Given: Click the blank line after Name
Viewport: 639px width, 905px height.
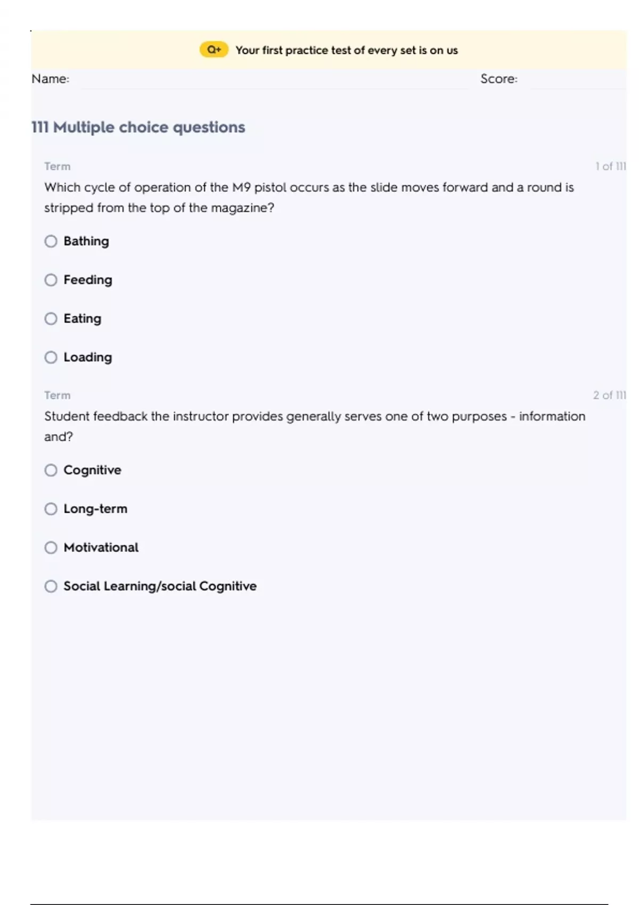Looking at the screenshot, I should [272, 80].
